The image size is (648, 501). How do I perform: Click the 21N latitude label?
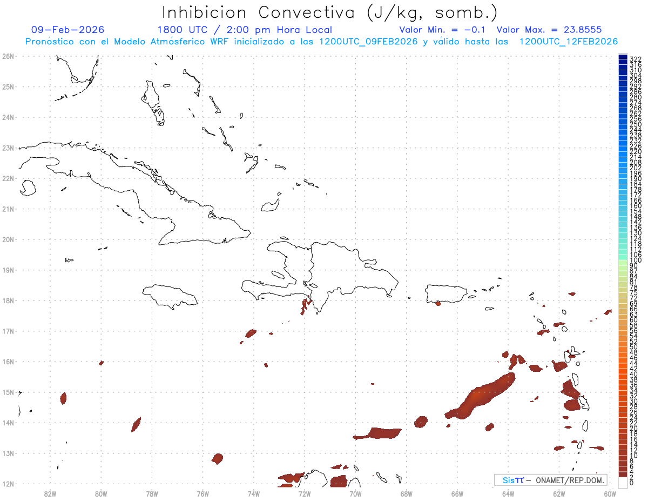click(x=8, y=209)
